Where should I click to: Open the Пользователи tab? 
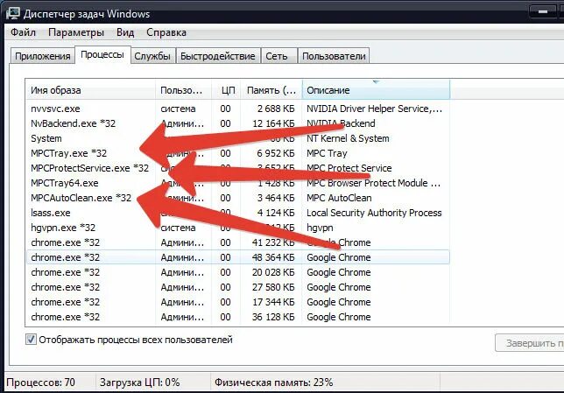334,56
